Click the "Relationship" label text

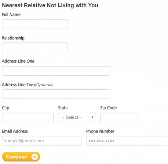[13, 38]
